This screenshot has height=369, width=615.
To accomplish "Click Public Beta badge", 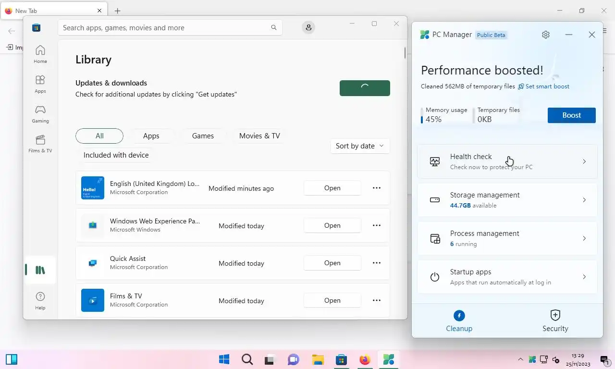I will (491, 35).
